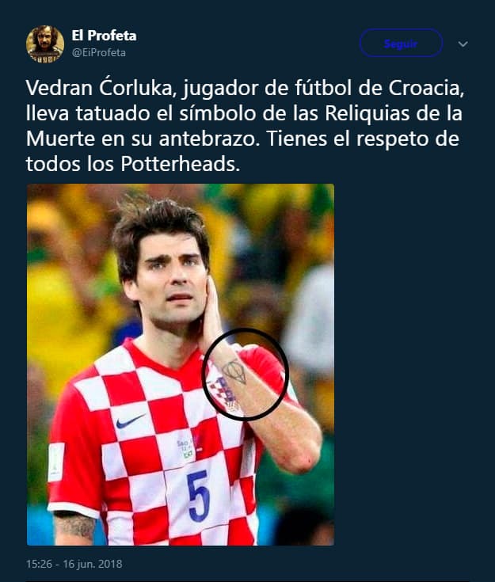
Task: Click the Seguir follow button
Action: (x=401, y=44)
